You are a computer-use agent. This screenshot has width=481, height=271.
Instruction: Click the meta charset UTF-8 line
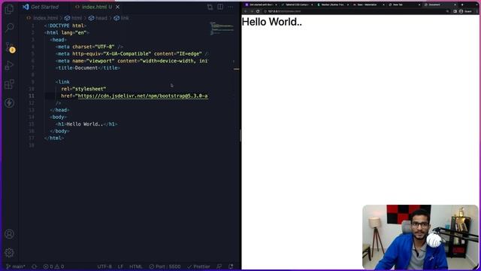[x=89, y=47]
